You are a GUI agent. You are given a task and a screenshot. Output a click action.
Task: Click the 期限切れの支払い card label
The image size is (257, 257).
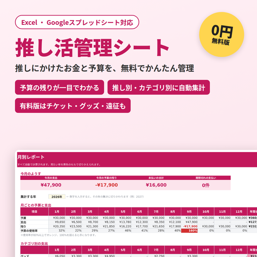[206, 178]
